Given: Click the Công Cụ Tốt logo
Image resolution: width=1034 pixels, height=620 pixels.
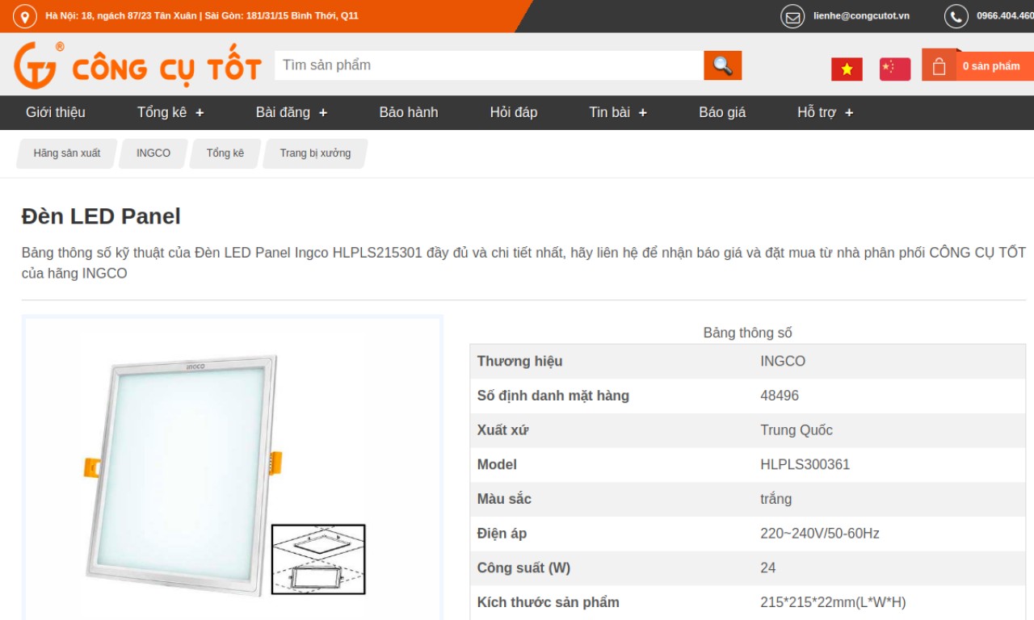Looking at the screenshot, I should (137, 65).
